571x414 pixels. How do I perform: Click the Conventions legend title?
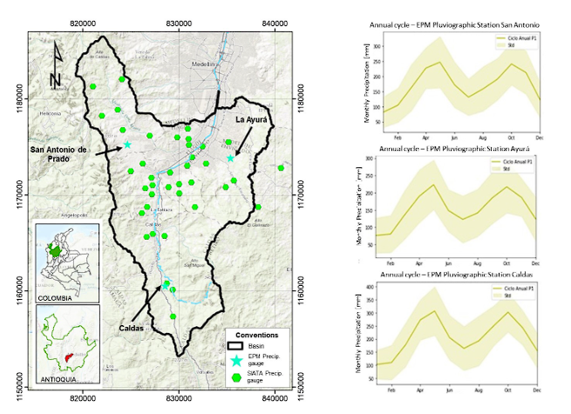coord(256,334)
